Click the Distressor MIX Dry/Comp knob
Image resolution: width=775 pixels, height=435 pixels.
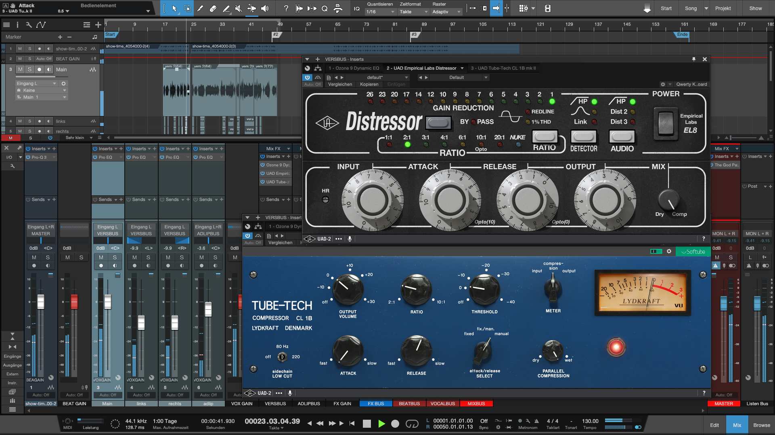coord(669,199)
